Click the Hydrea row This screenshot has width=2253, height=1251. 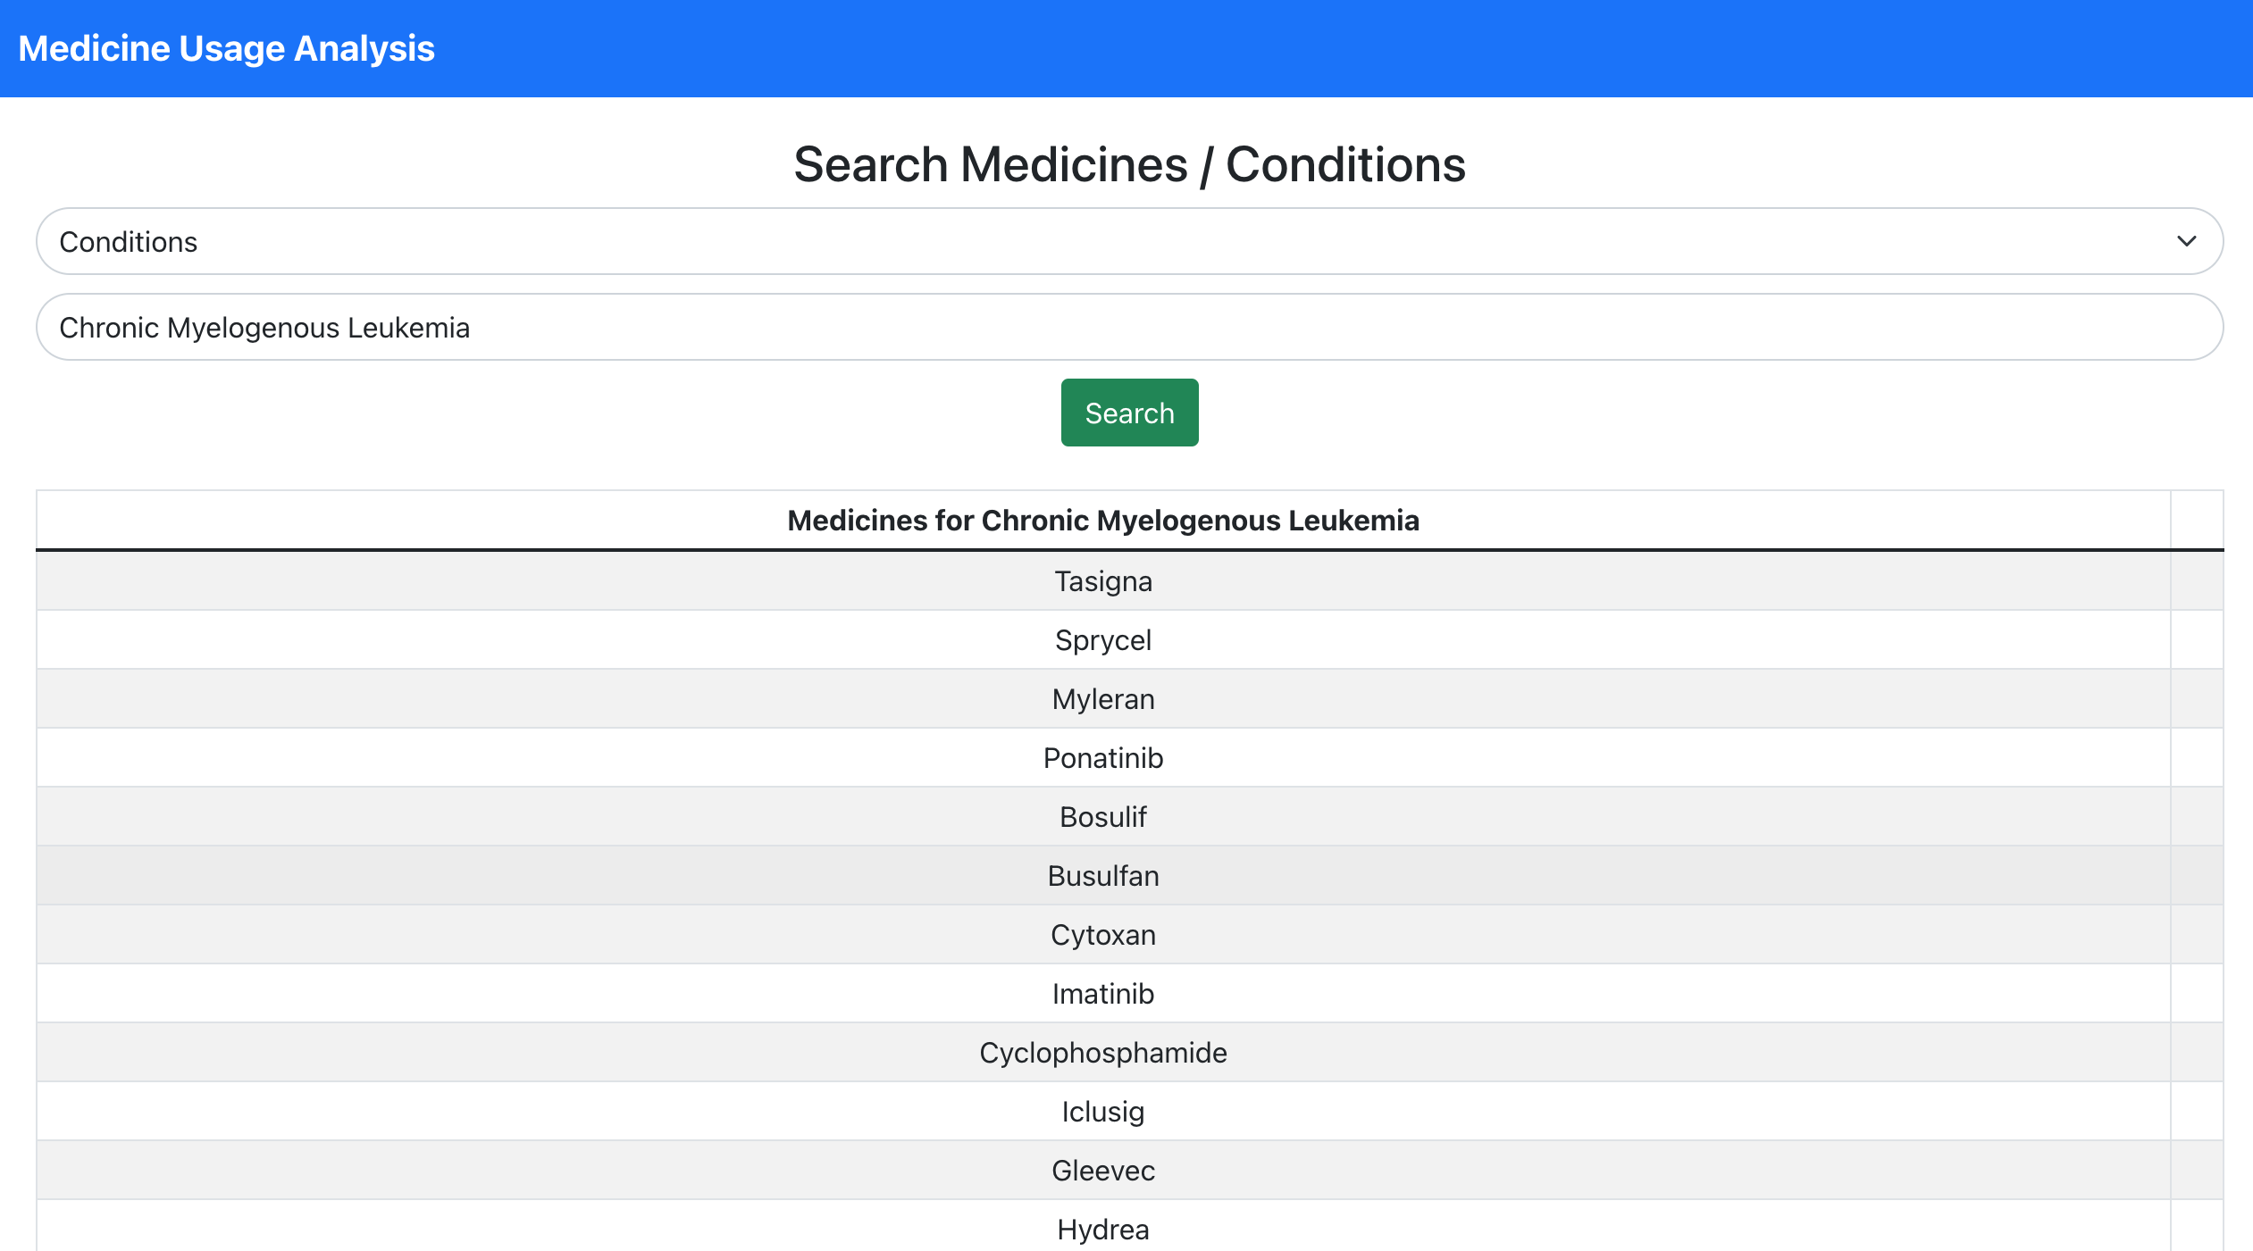pyautogui.click(x=1102, y=1230)
